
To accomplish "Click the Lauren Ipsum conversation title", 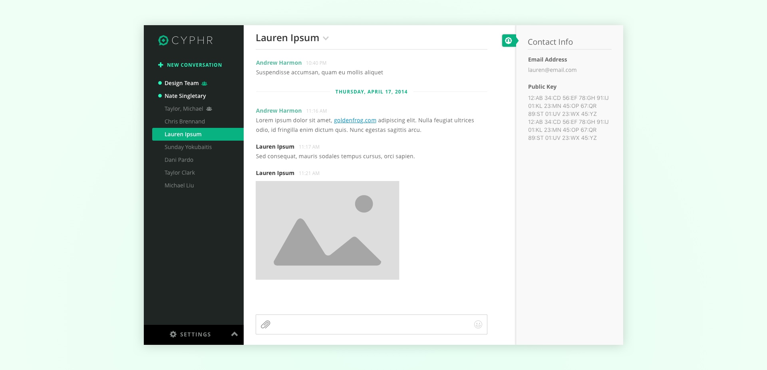I will click(287, 38).
